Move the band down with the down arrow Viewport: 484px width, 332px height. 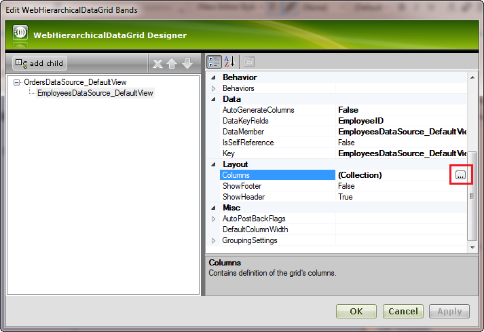point(187,63)
